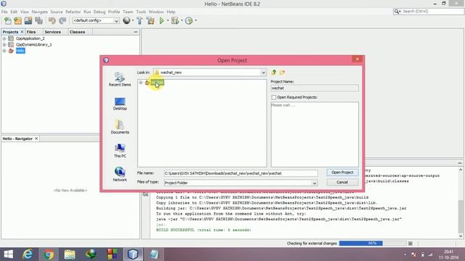Open the Edit menu
The width and height of the screenshot is (465, 261).
(x=14, y=12)
